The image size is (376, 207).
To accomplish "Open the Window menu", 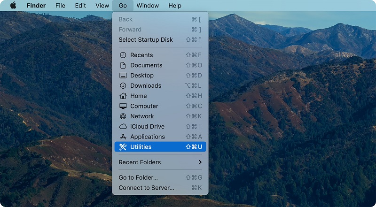I will tap(148, 6).
